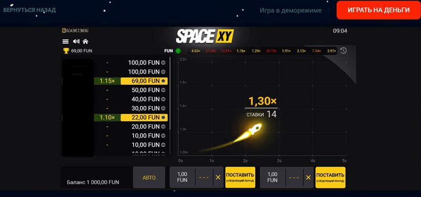Edit the first 1,00 FUN bet amount
Screen dimensions: 421x197
pyautogui.click(x=182, y=177)
